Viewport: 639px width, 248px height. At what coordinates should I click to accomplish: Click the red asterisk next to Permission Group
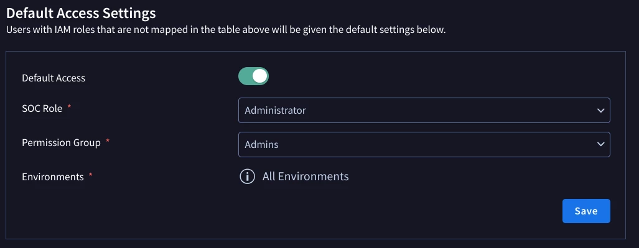(x=108, y=140)
